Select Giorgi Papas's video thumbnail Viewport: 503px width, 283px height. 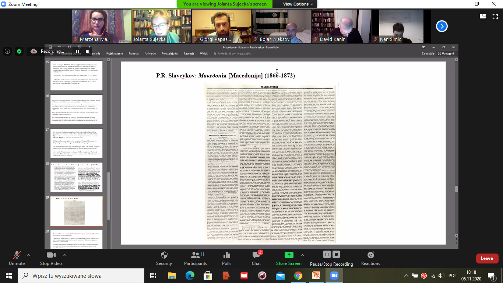click(221, 26)
